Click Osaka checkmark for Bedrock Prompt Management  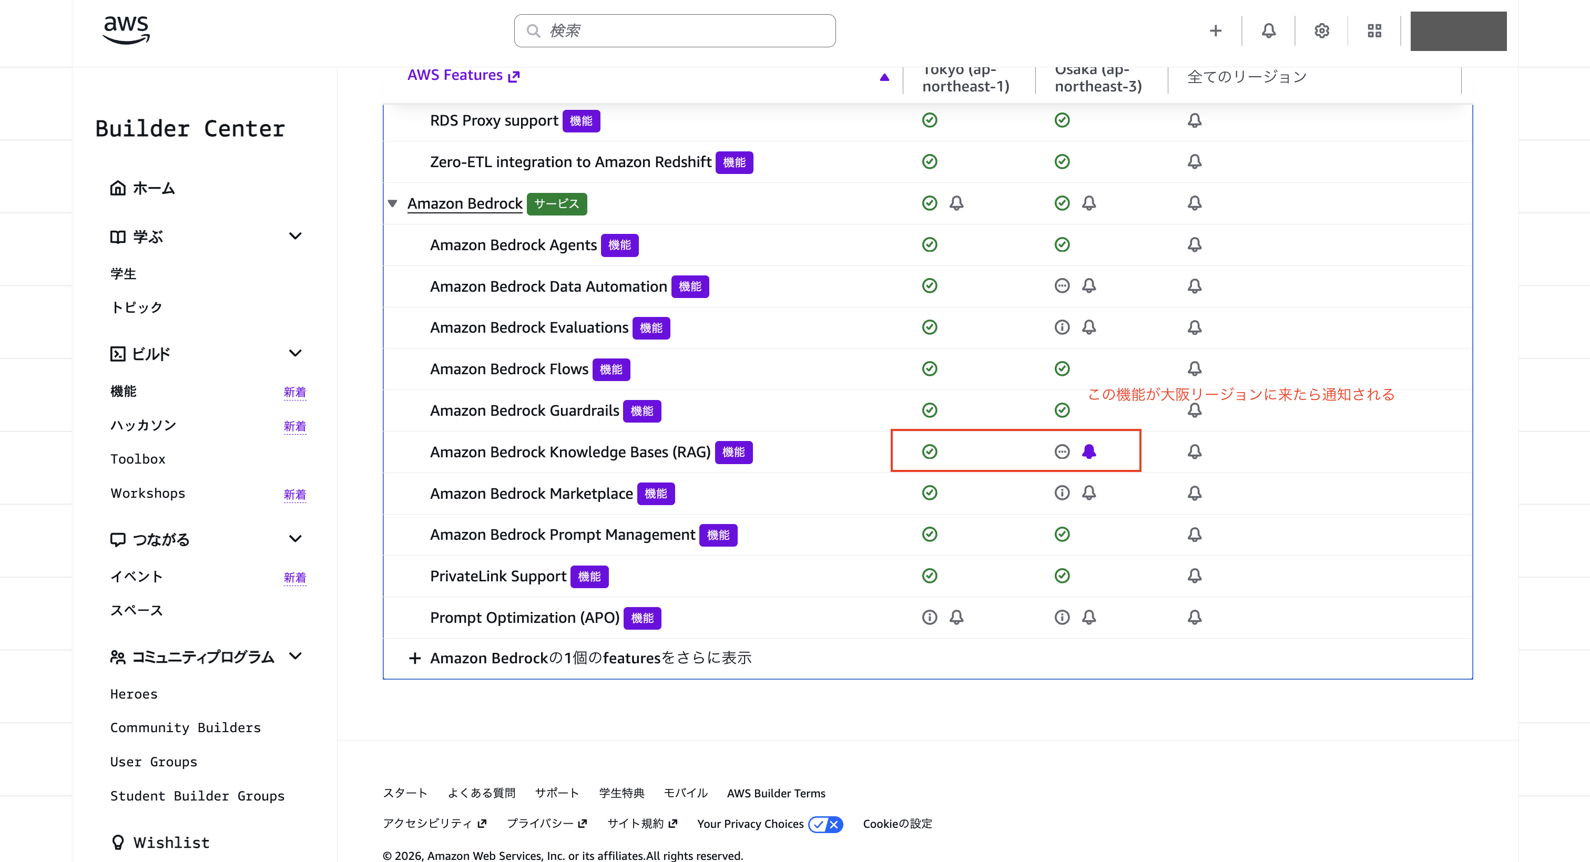point(1062,533)
